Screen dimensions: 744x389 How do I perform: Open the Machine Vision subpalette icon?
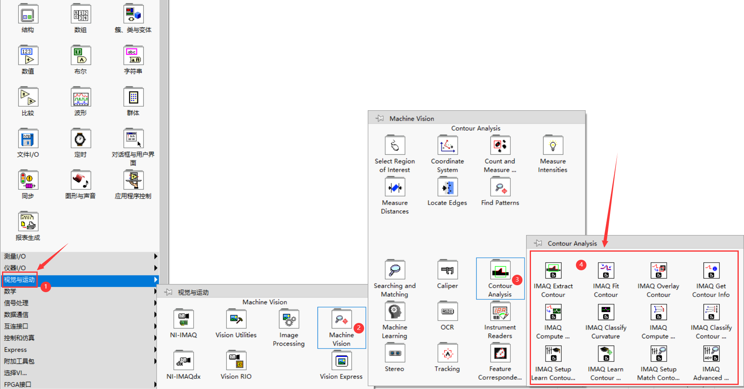pos(341,319)
